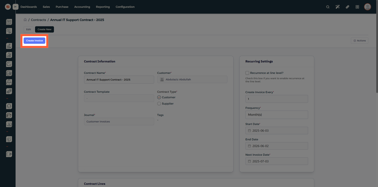The width and height of the screenshot is (378, 187).
Task: Open the Reporting menu
Action: click(x=103, y=7)
